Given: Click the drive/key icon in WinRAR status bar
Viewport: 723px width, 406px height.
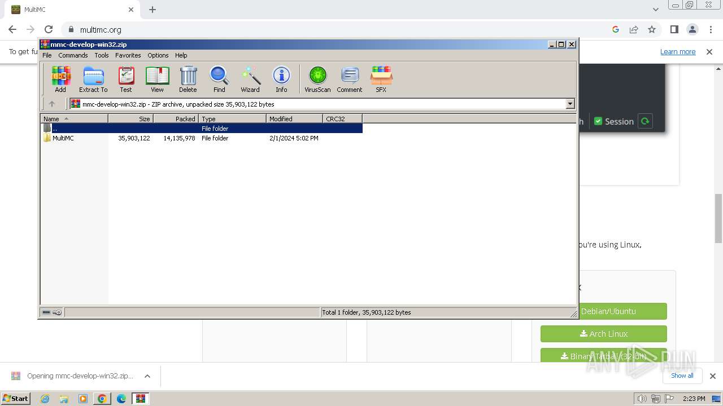Looking at the screenshot, I should tap(52, 312).
